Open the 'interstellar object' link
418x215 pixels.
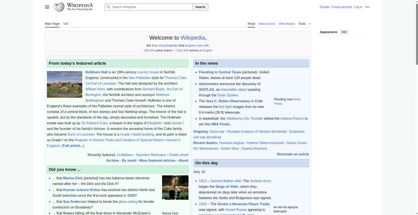(x=234, y=89)
